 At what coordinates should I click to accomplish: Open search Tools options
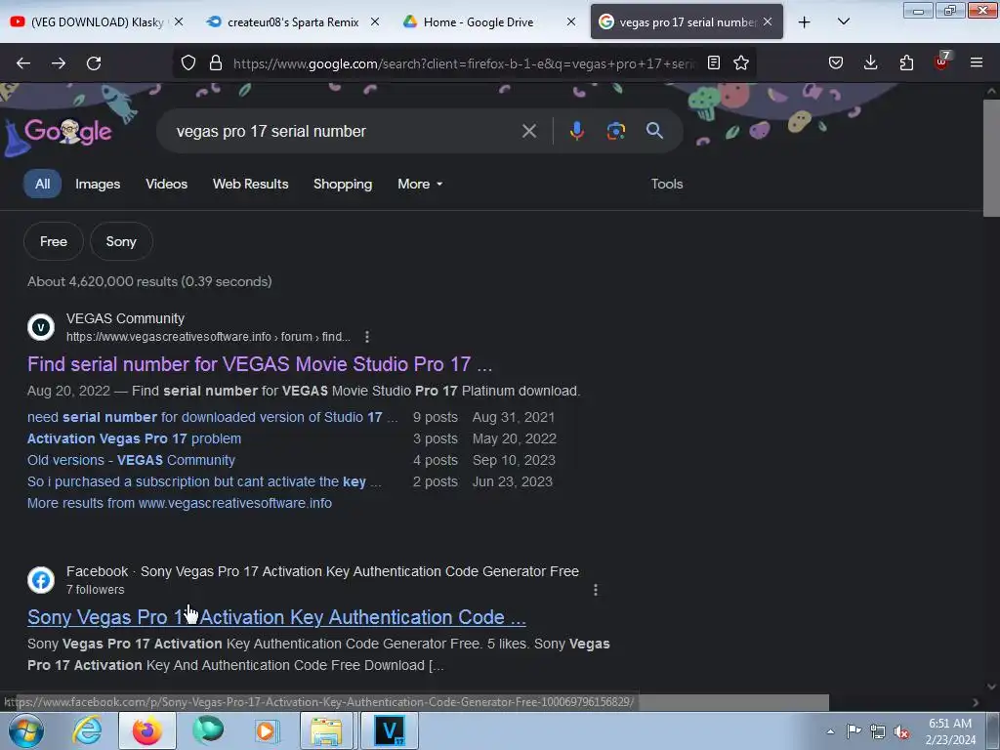pos(666,184)
